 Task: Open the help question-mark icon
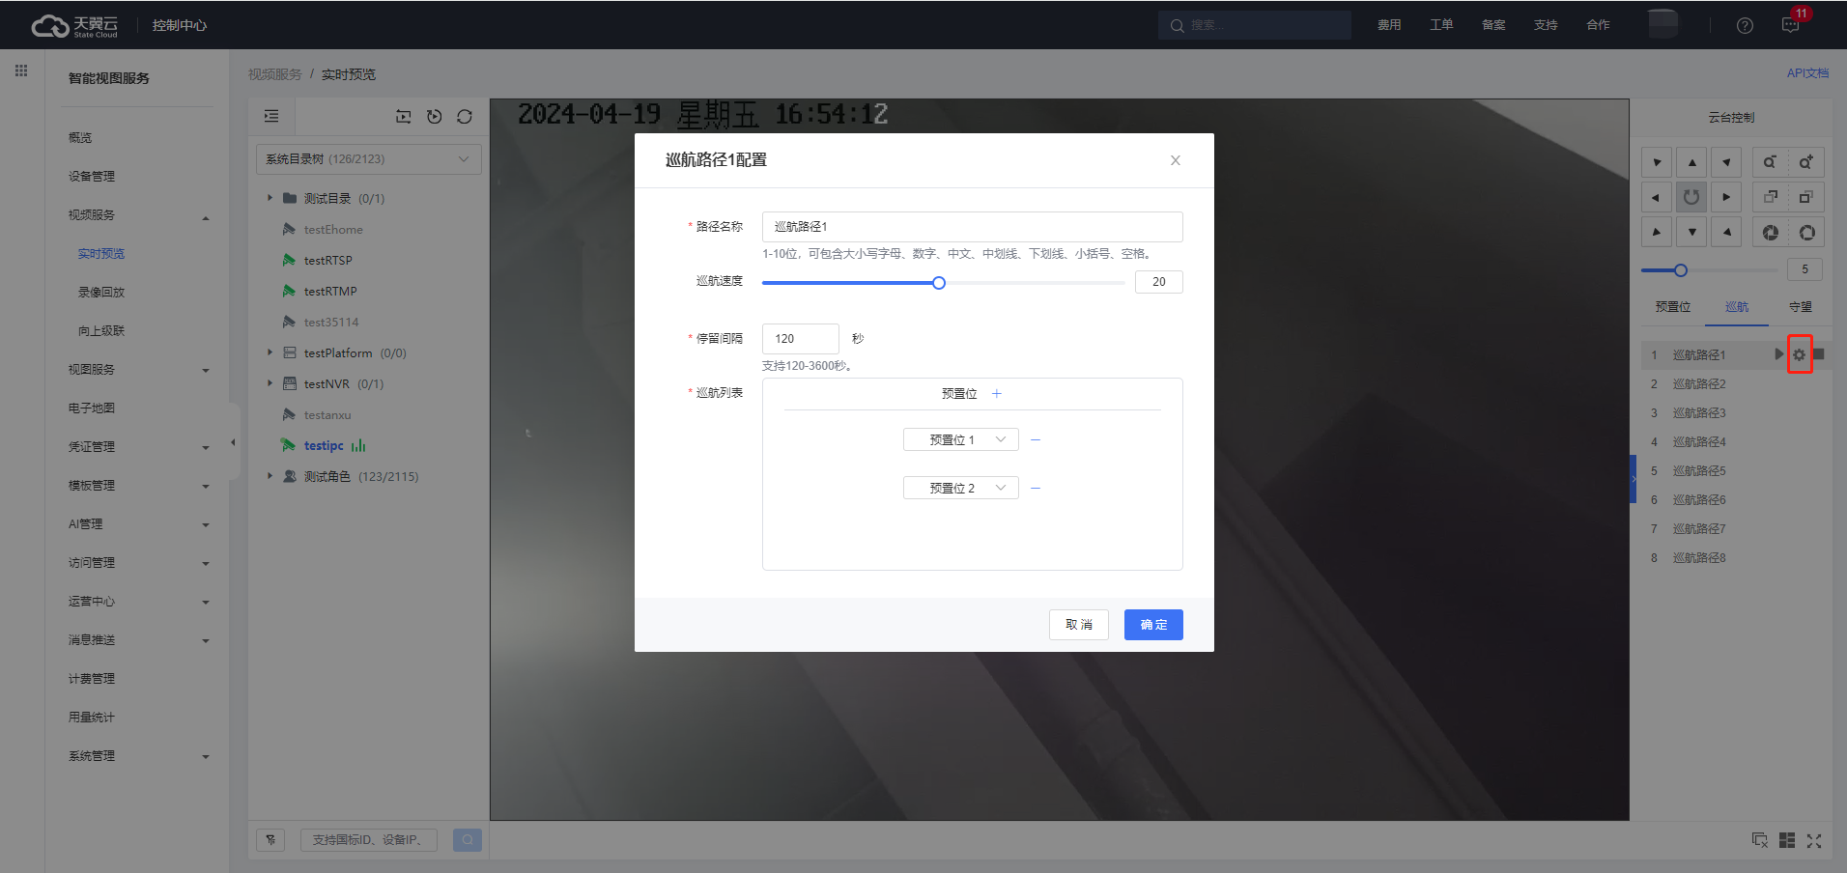1745,25
